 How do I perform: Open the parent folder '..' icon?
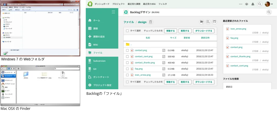click(128, 44)
